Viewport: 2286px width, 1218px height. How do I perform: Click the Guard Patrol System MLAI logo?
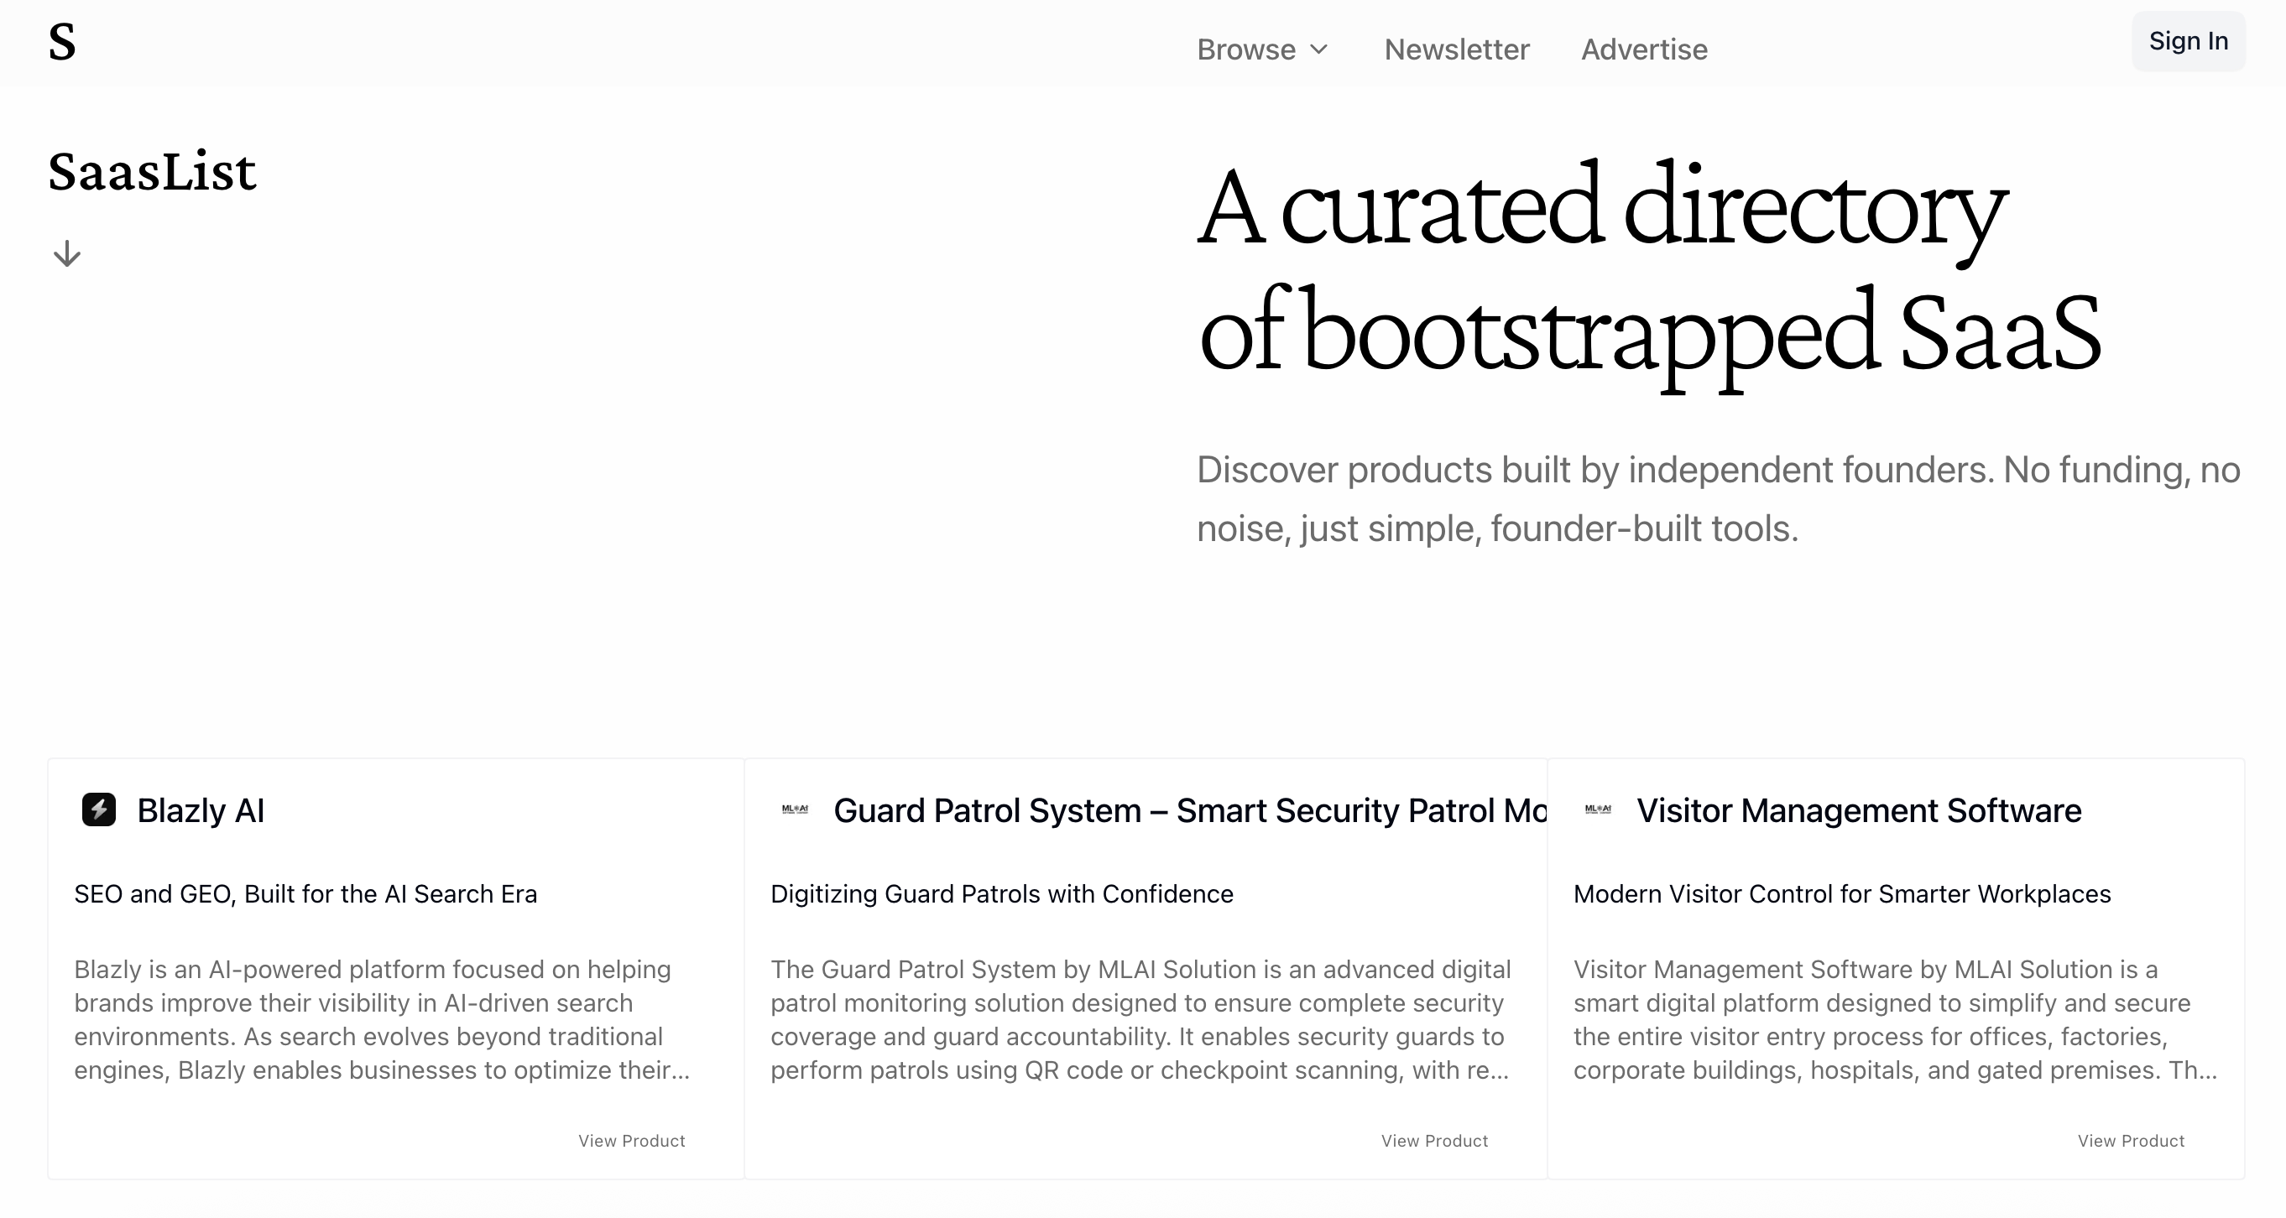click(x=794, y=809)
